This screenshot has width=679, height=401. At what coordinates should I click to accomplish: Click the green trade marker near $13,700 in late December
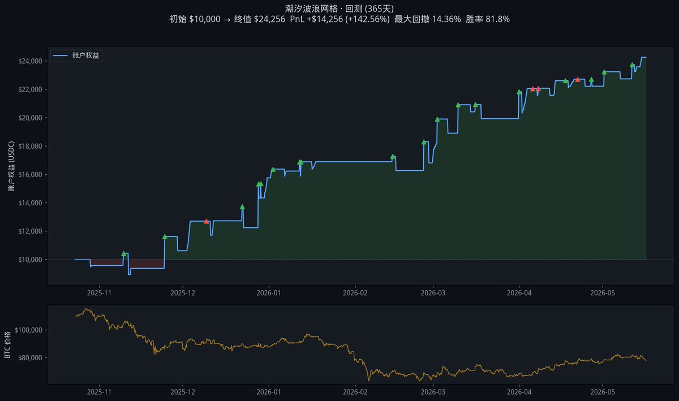pyautogui.click(x=242, y=207)
